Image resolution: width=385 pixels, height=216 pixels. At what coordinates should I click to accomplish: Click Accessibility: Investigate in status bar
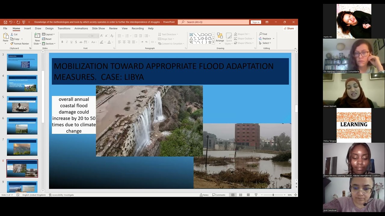[x=61, y=195]
